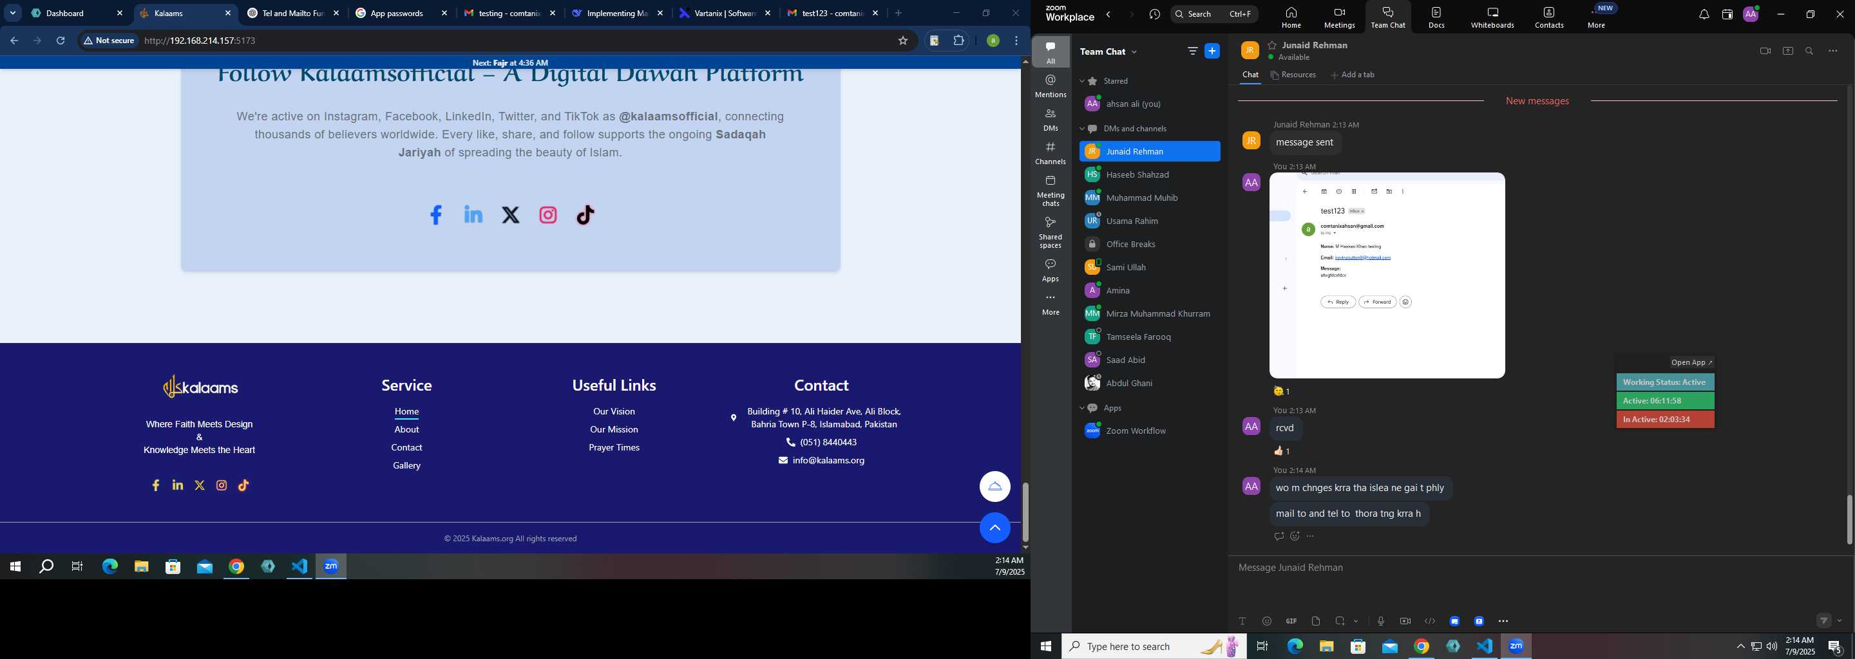Open Zoom notifications bell
1855x659 pixels.
coord(1704,14)
